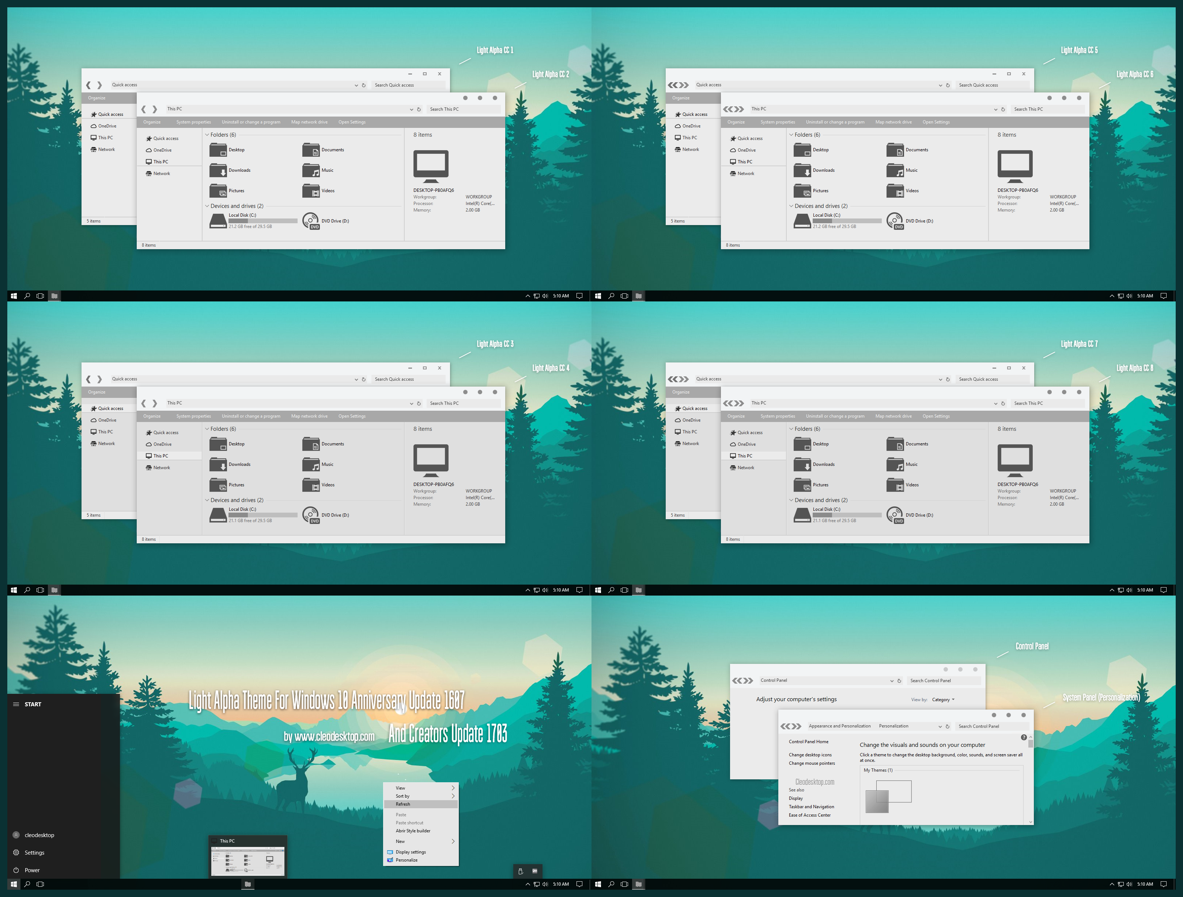The width and height of the screenshot is (1183, 897).
Task: Open Music folder in the Light Alpha CC 2 window
Action: coord(318,171)
